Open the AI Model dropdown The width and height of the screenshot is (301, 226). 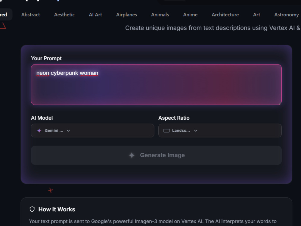[92, 130]
